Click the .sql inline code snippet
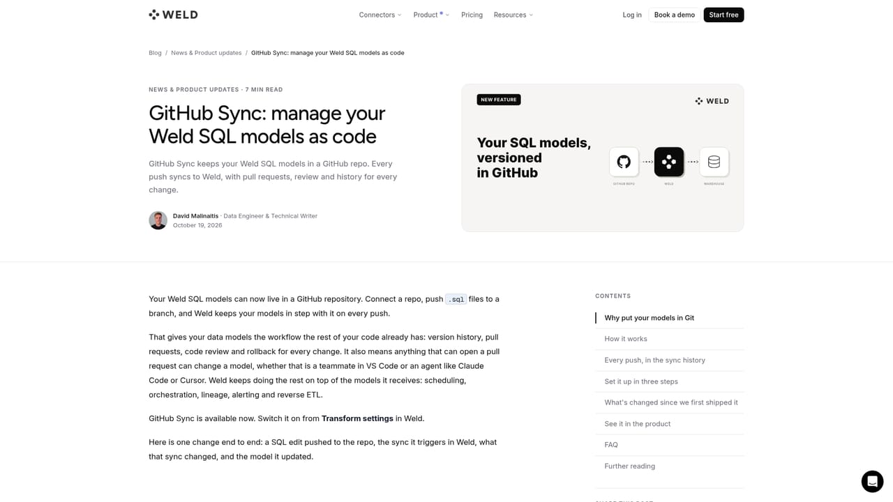 [456, 299]
